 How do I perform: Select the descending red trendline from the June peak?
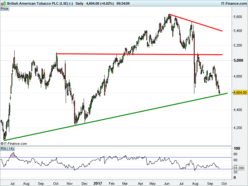coord(196,23)
